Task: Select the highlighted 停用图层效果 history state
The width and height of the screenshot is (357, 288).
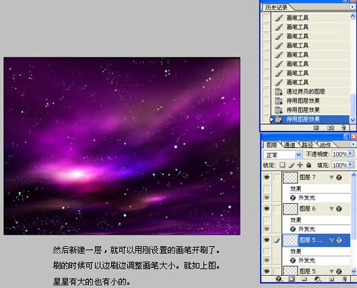Action: [x=310, y=119]
